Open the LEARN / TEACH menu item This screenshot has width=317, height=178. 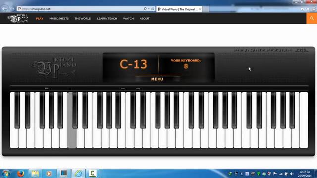(x=107, y=19)
